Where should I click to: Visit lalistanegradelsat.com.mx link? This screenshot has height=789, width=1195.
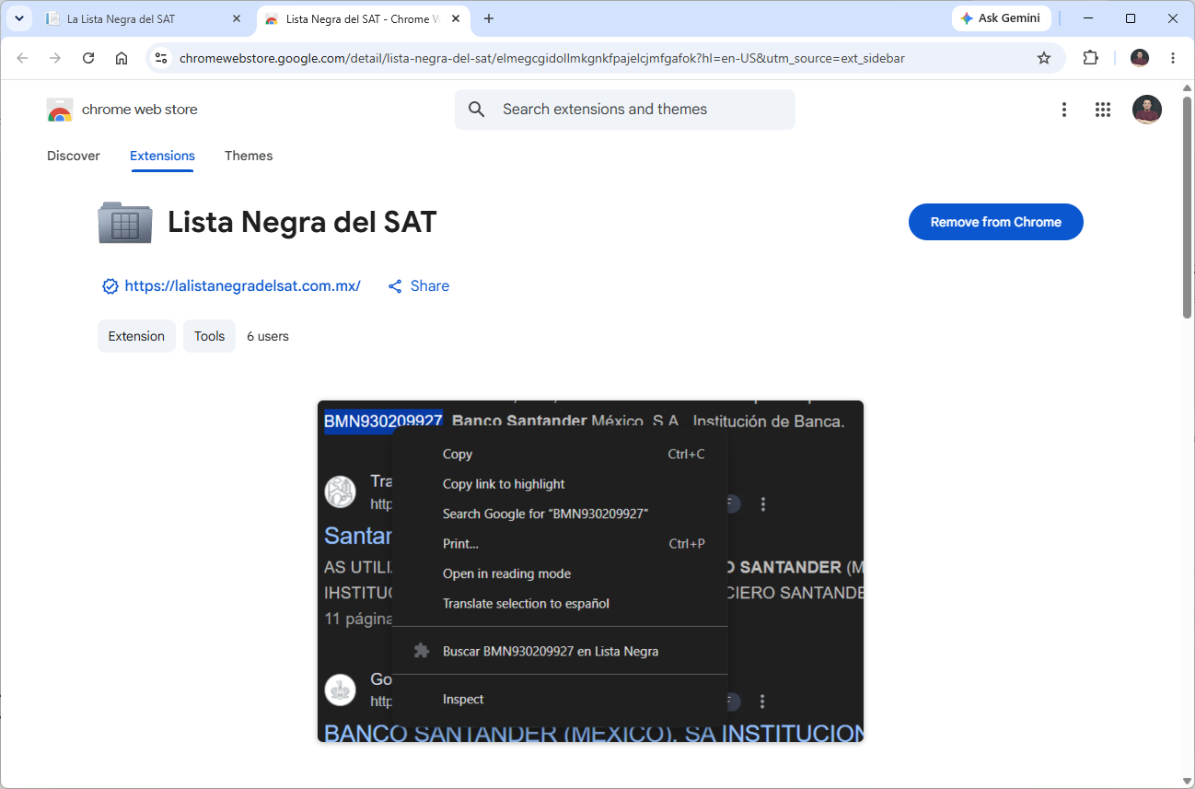coord(242,286)
